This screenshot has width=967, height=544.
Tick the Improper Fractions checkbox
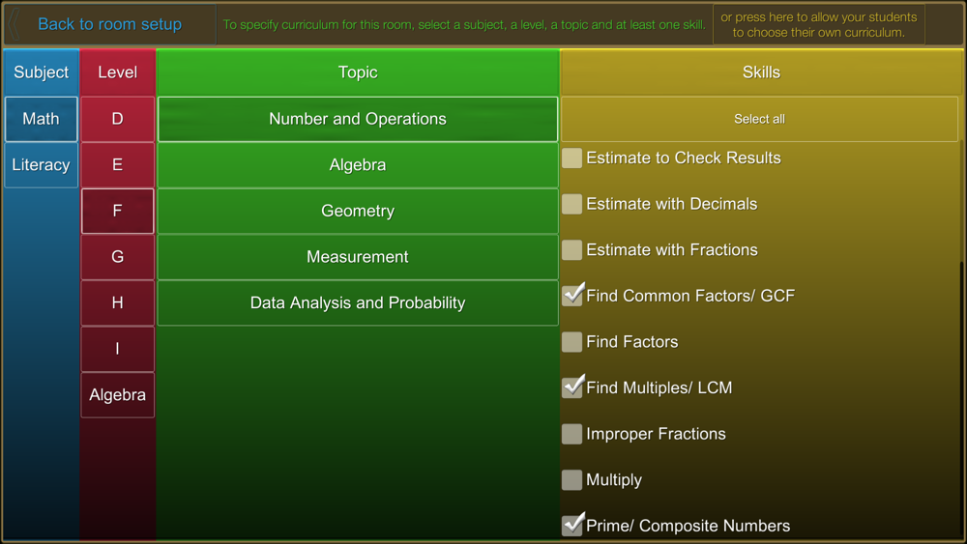(572, 434)
